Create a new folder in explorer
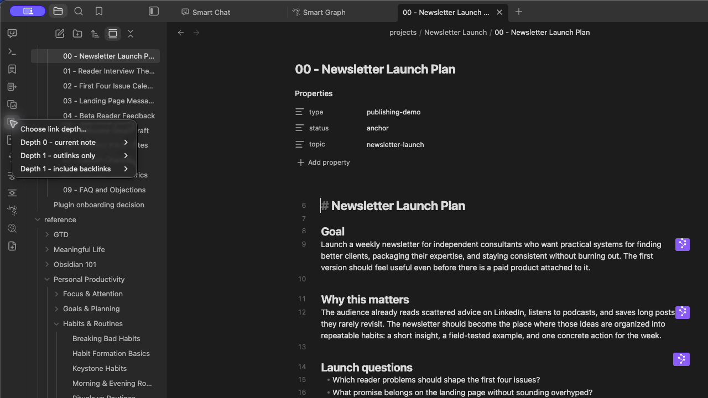 coord(77,34)
